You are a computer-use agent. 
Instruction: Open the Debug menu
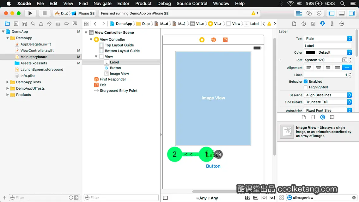[x=164, y=3]
